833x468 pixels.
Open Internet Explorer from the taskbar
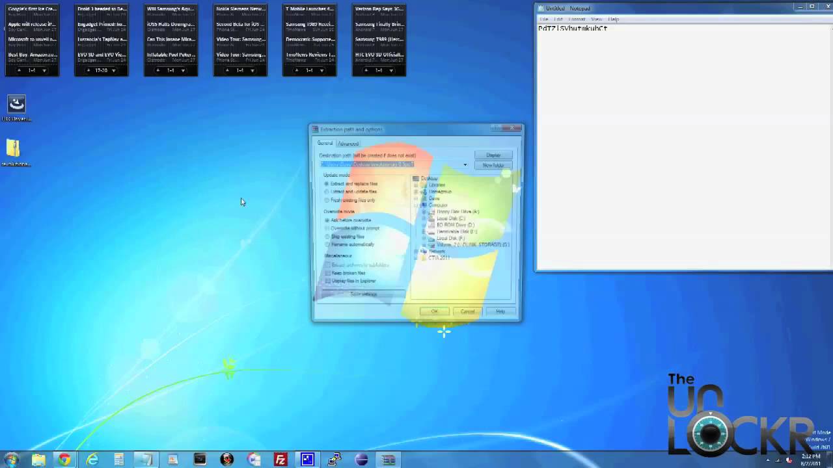point(92,460)
